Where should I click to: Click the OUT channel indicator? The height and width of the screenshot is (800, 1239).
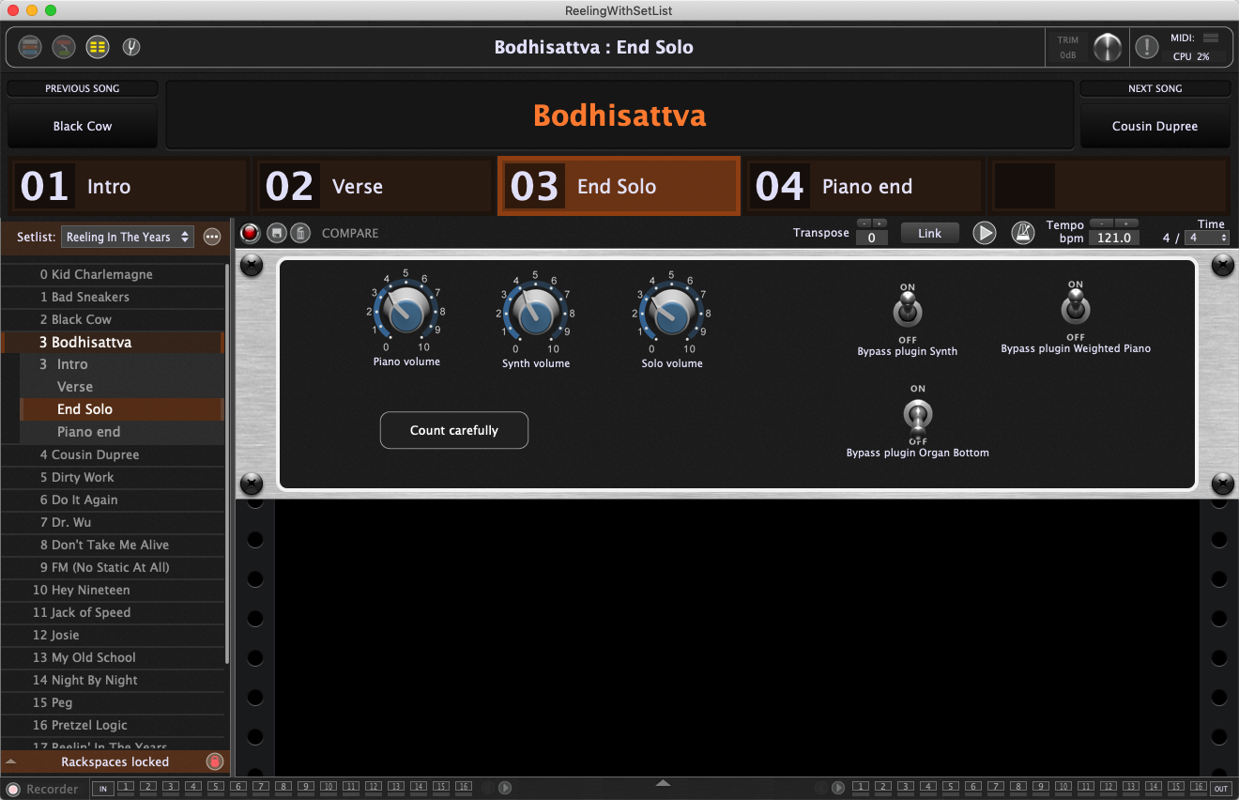pos(1220,789)
